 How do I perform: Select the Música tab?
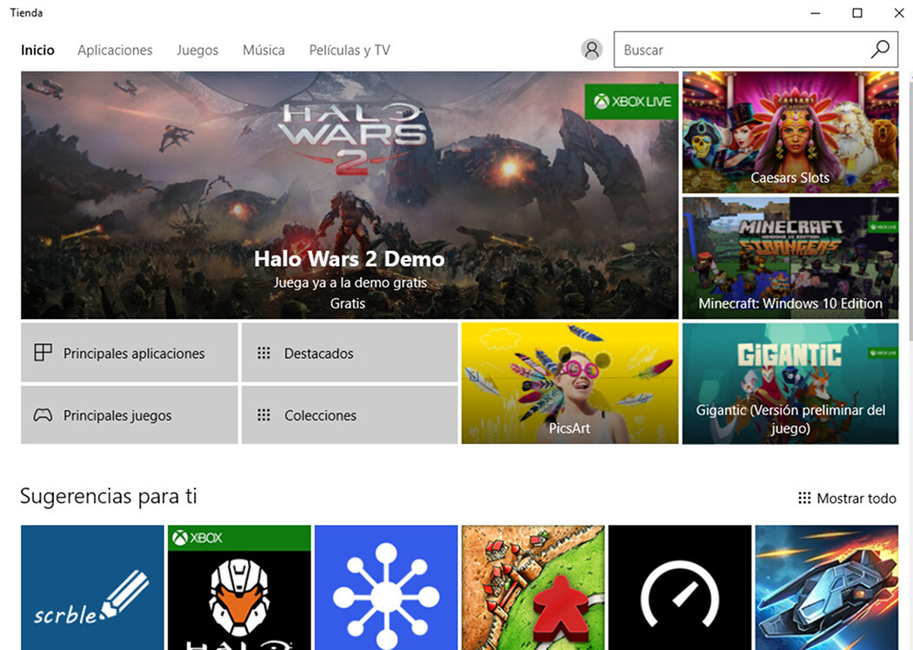coord(263,50)
